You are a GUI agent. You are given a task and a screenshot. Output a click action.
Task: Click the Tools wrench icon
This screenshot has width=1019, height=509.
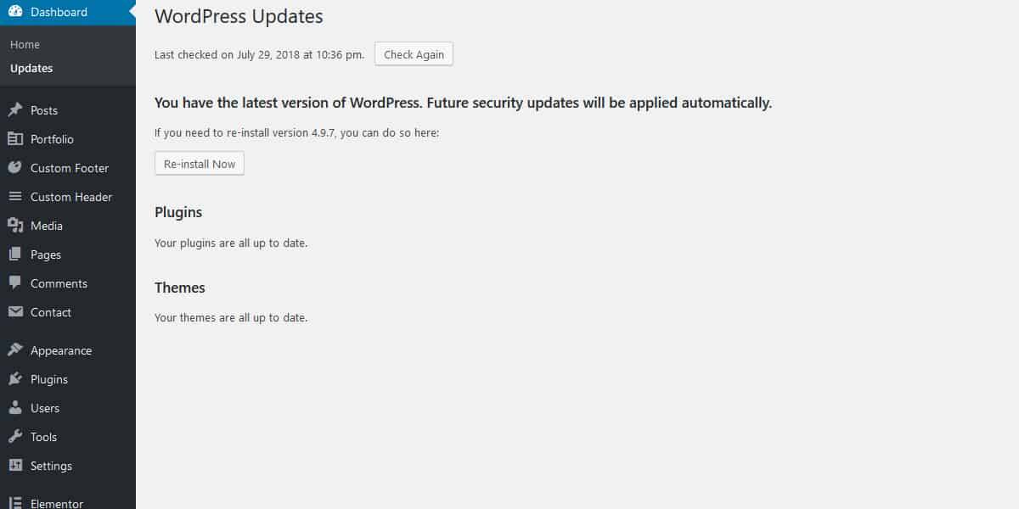coord(15,437)
